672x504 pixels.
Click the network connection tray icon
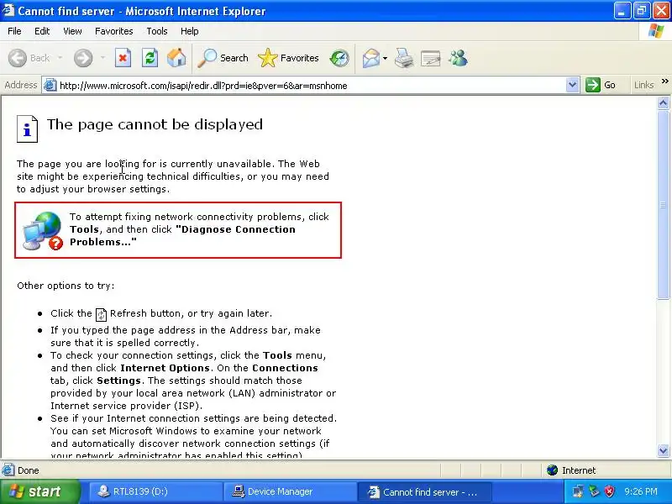click(x=578, y=491)
